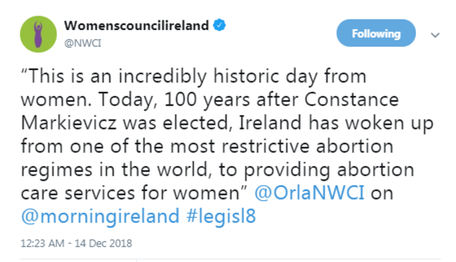Expand the tweet options chevron
Screen dimensions: 456x262
tap(435, 35)
